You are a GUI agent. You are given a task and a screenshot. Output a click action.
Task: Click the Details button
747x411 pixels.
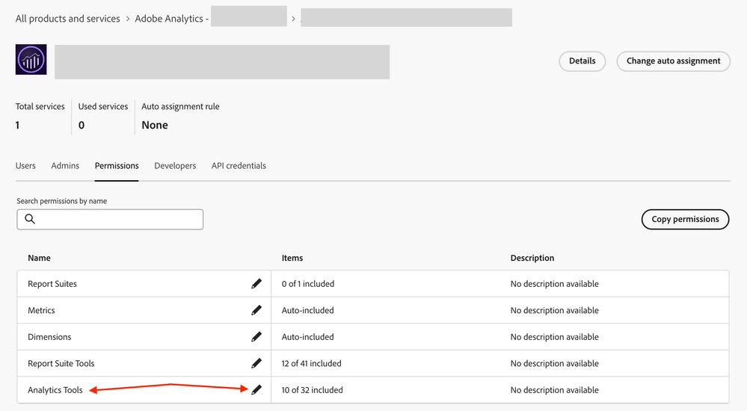pos(582,61)
